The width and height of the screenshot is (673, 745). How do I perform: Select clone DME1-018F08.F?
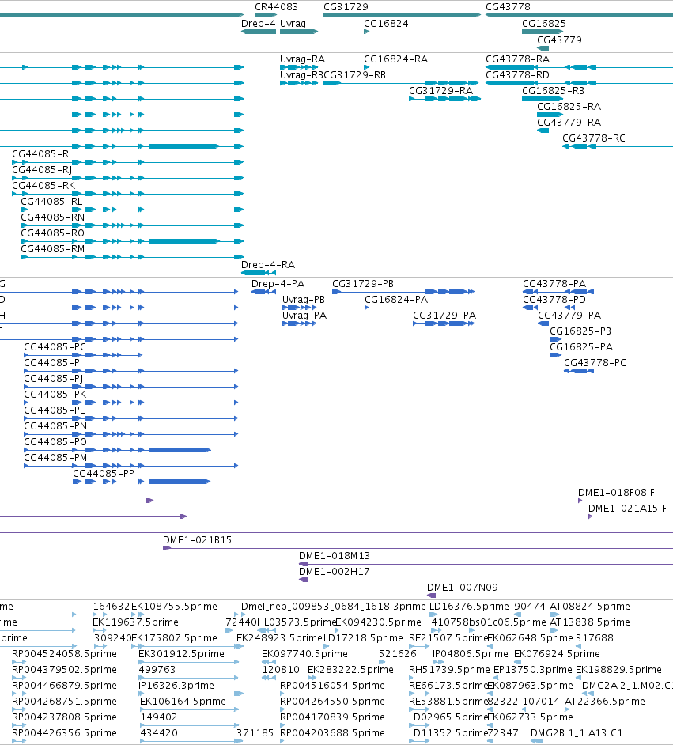click(x=616, y=493)
